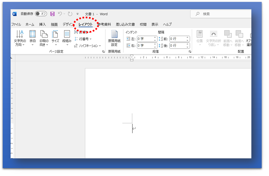
Task: Open 印刷の向き orientation menu
Action: [x=44, y=38]
